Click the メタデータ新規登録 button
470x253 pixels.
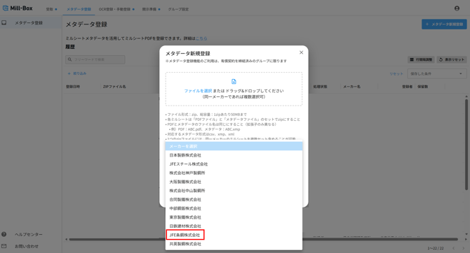coord(444,24)
